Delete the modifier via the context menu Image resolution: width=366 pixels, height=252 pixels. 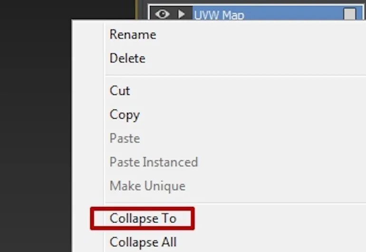pyautogui.click(x=127, y=58)
